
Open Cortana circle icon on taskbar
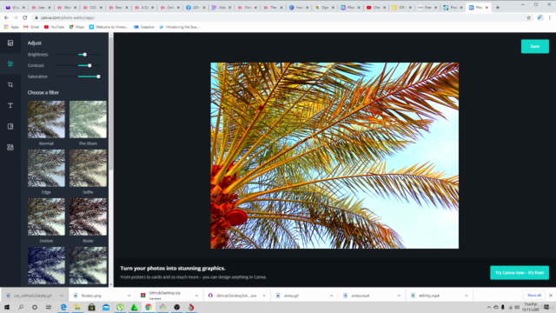coord(35,307)
